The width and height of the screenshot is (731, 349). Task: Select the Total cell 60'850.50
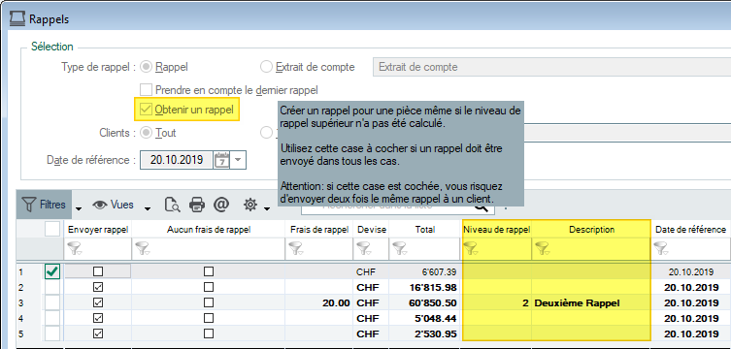[x=425, y=302]
